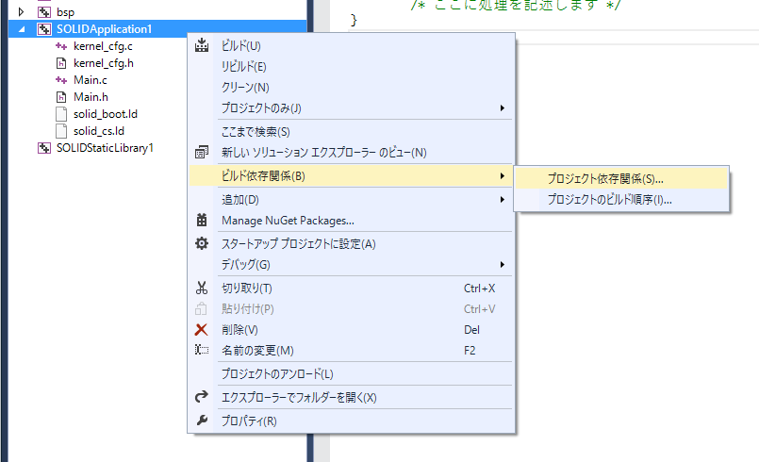Click the red X delete icon
Viewport: 759px width, 462px height.
click(x=201, y=329)
